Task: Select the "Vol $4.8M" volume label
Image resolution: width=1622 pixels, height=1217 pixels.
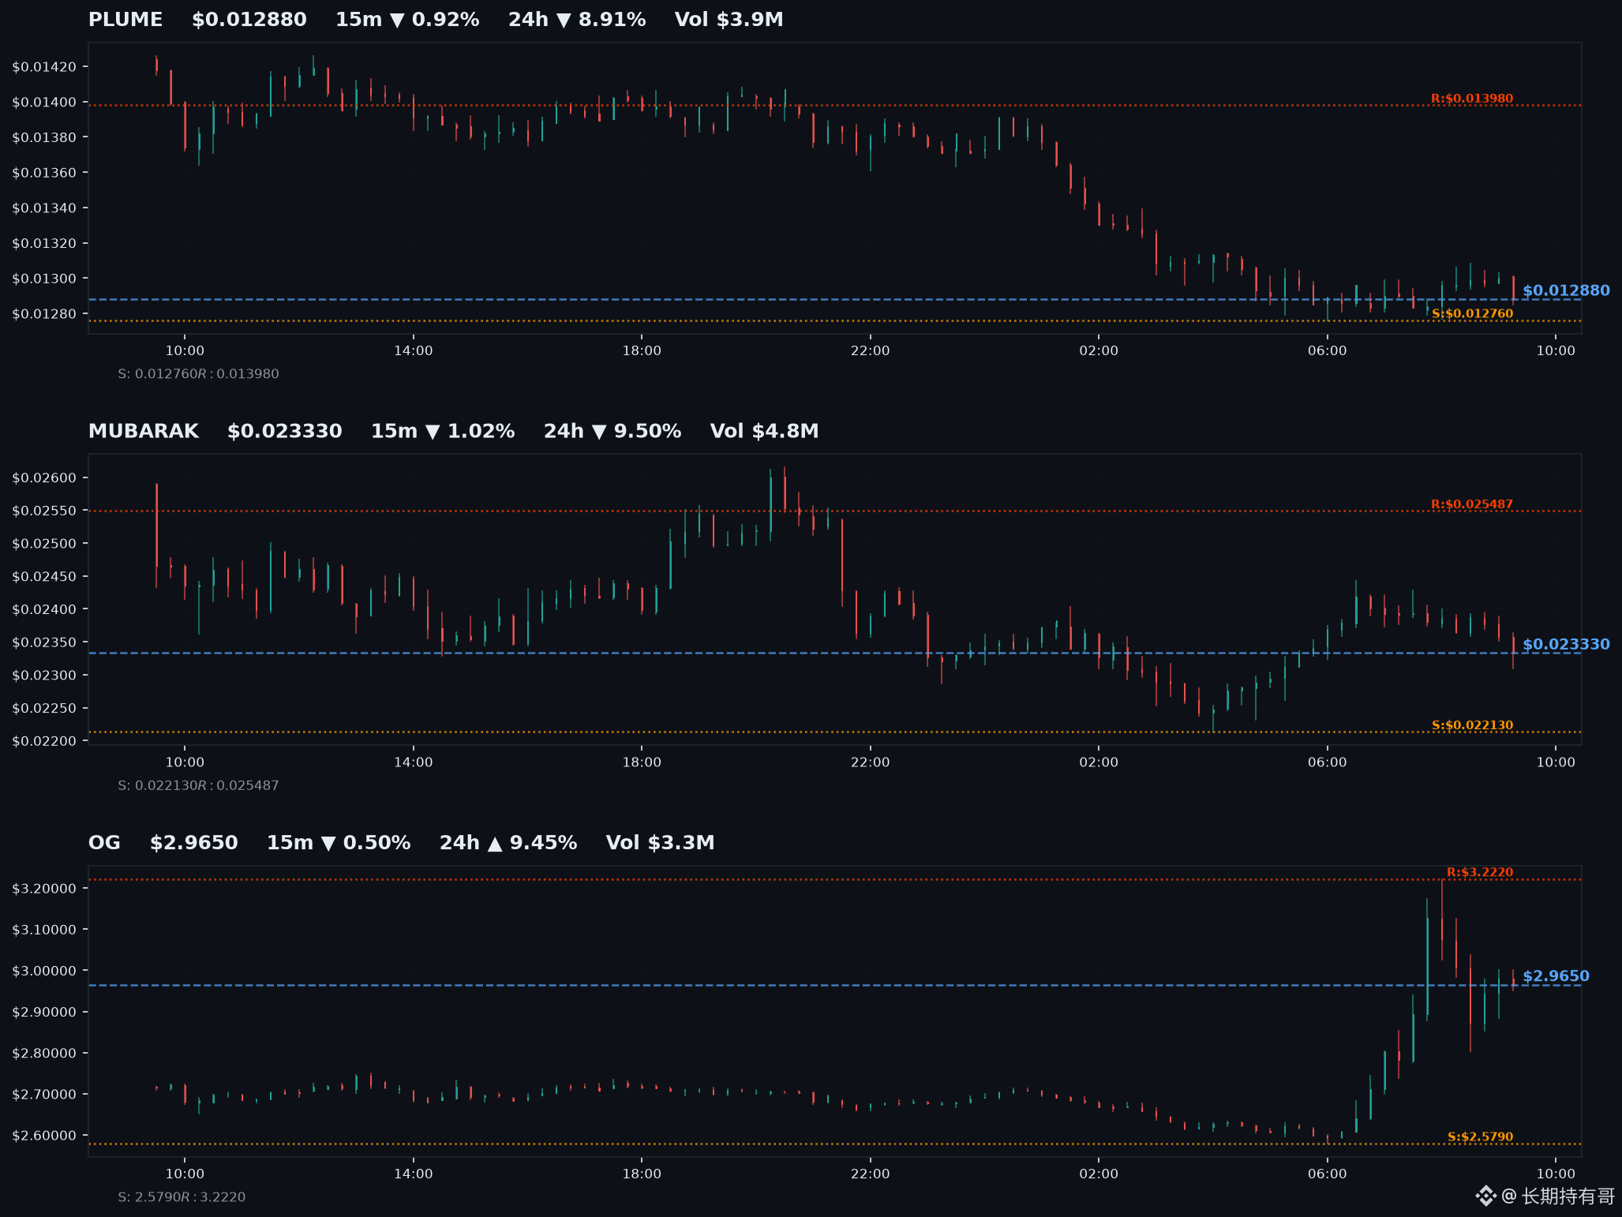Action: tap(765, 431)
